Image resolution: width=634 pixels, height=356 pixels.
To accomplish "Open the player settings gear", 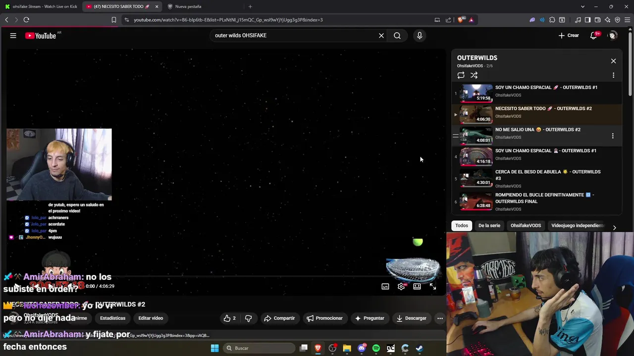I will click(x=401, y=286).
